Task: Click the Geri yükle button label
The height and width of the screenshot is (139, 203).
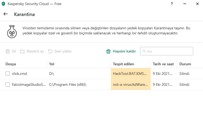Action: (63, 51)
